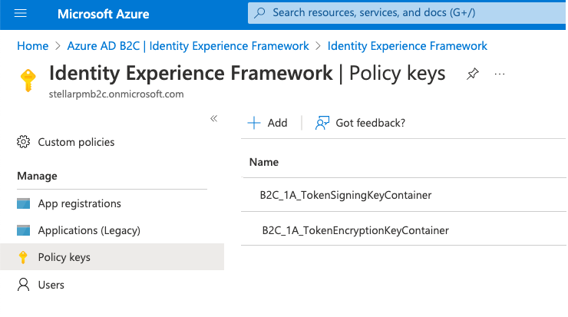Open the more options ellipsis
Screen dimensions: 568x317
[500, 74]
